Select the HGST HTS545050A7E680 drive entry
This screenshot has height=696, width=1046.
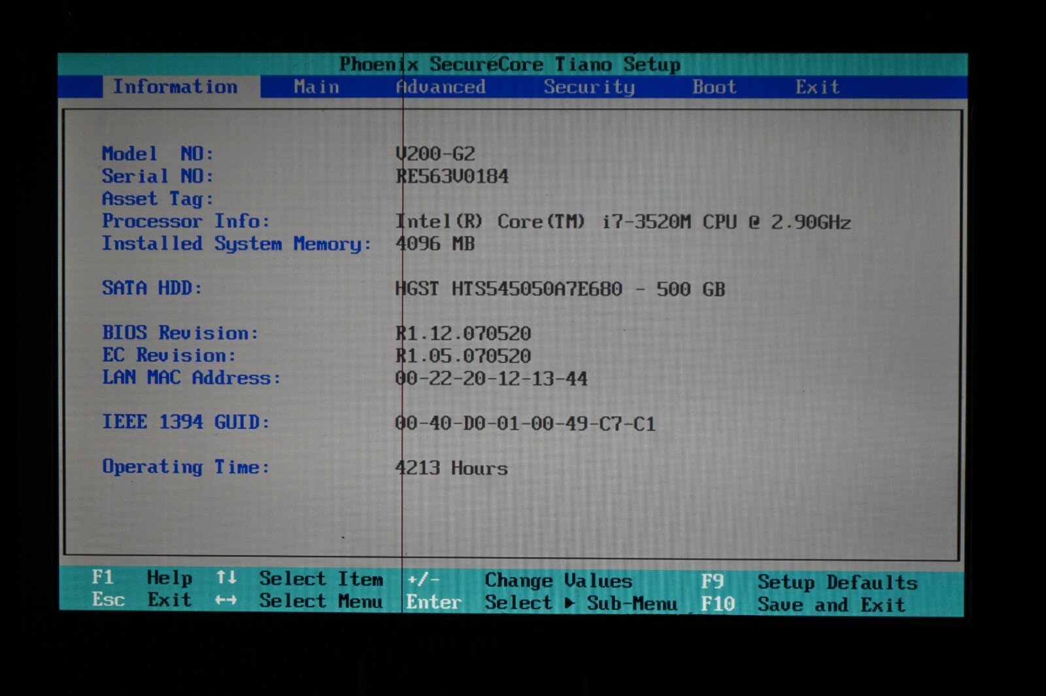[x=560, y=289]
